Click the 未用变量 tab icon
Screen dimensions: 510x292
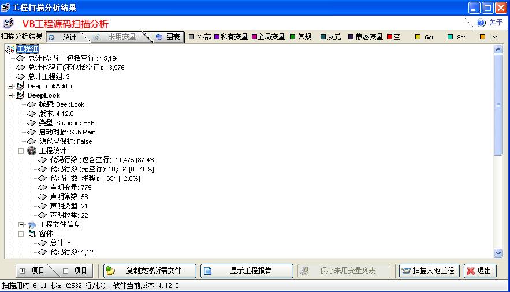[x=96, y=38]
